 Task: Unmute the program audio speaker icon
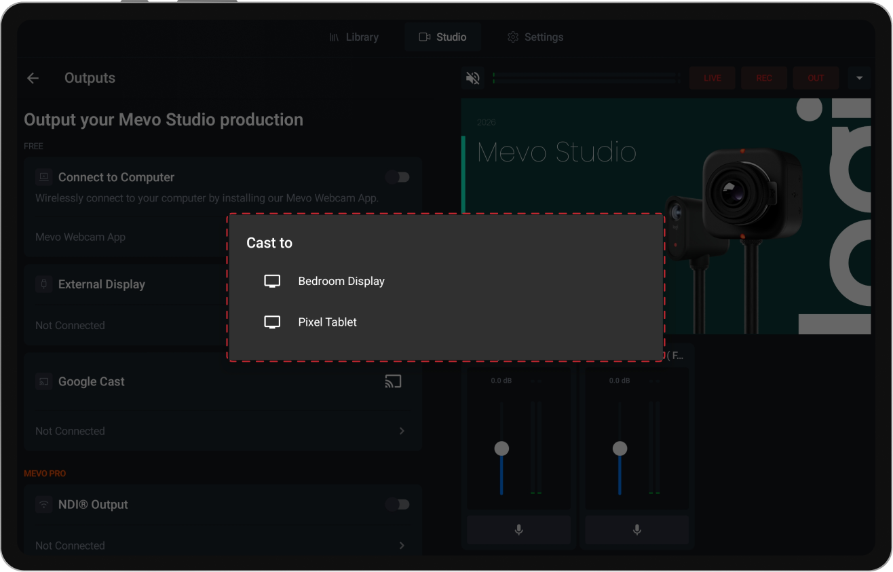click(472, 77)
